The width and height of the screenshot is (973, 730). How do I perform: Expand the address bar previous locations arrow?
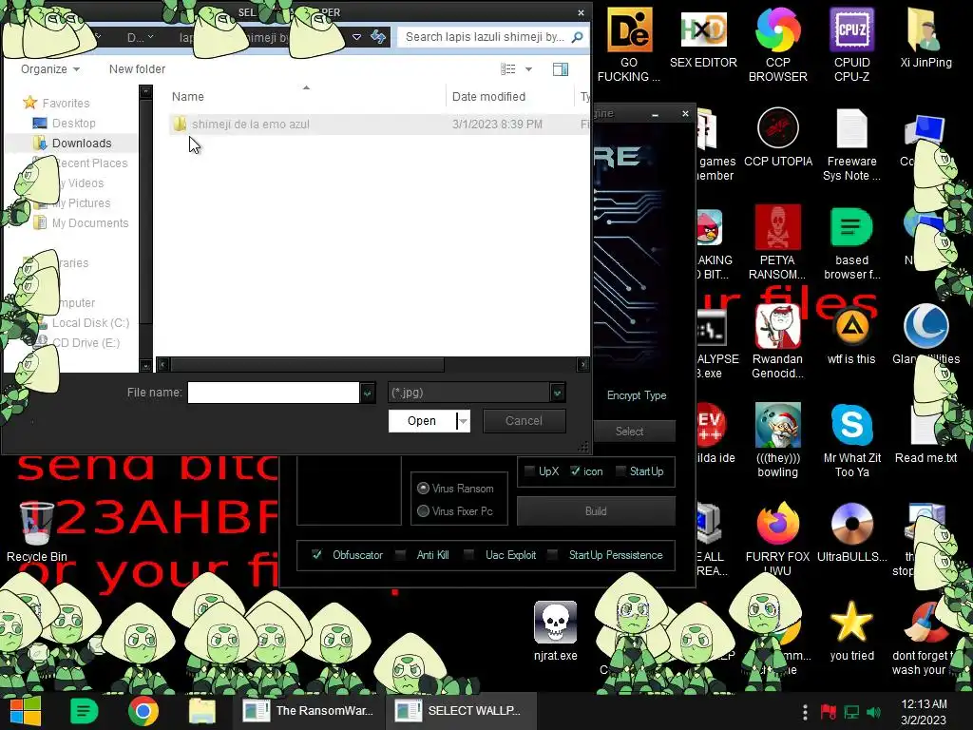[357, 37]
